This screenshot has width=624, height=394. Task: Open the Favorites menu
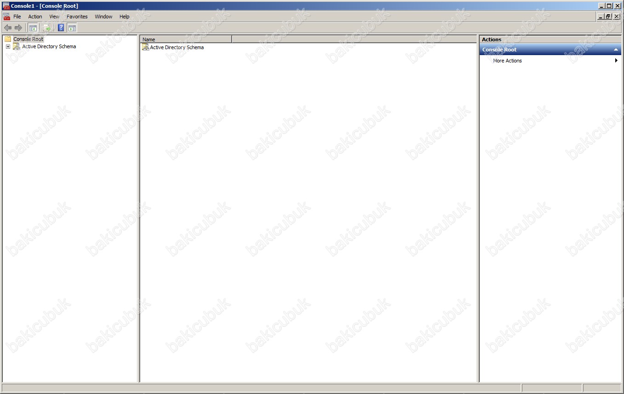[x=77, y=17]
